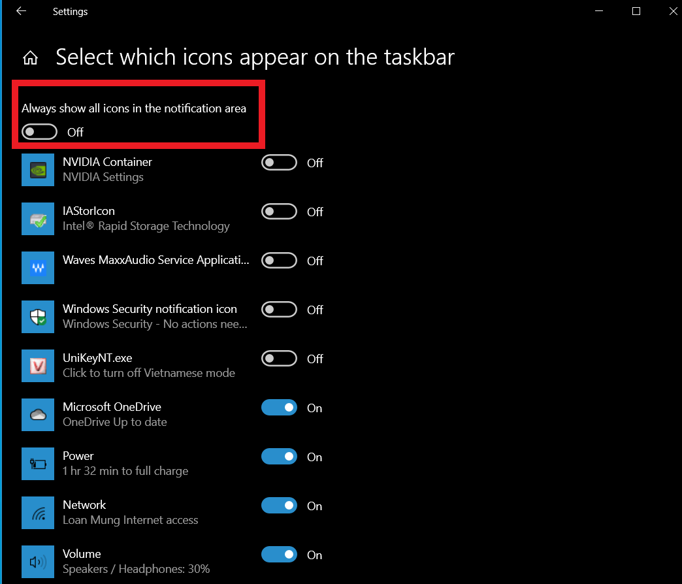Switch off the Volume toggle
Viewport: 682px width, 584px height.
279,555
